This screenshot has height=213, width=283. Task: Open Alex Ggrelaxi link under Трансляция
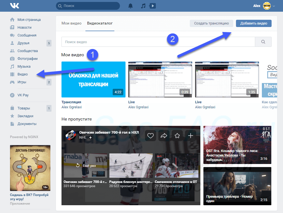(72, 107)
